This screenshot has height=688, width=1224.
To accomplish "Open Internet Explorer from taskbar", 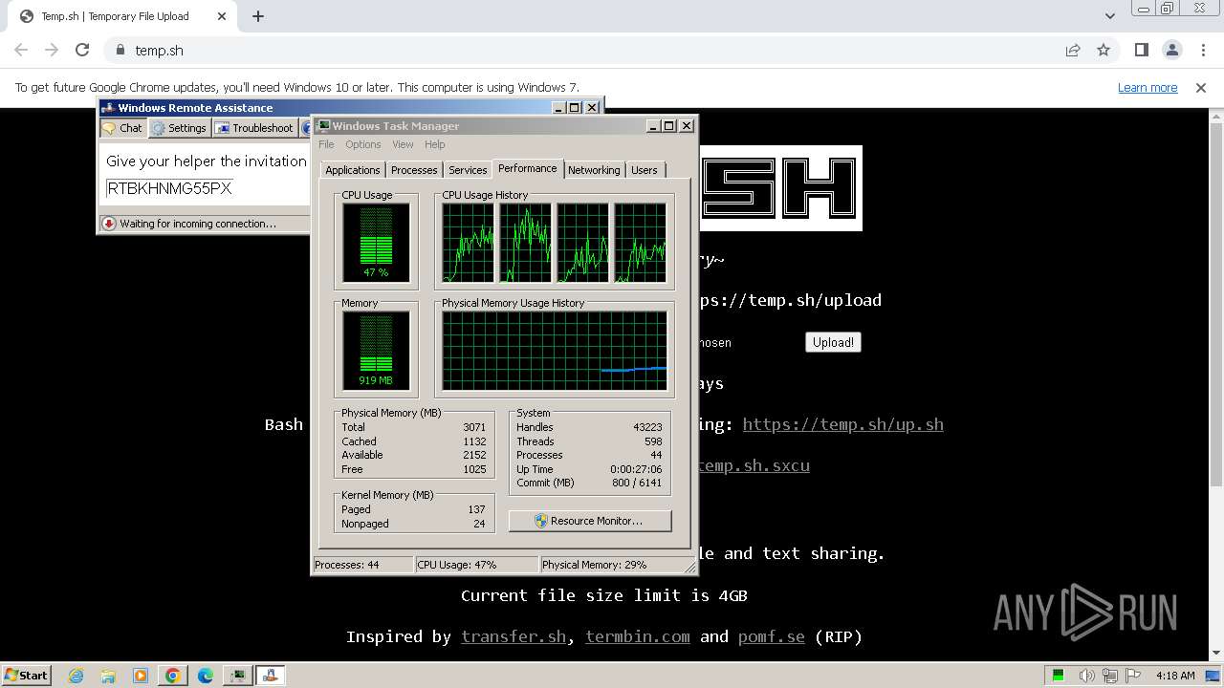I will (x=76, y=676).
